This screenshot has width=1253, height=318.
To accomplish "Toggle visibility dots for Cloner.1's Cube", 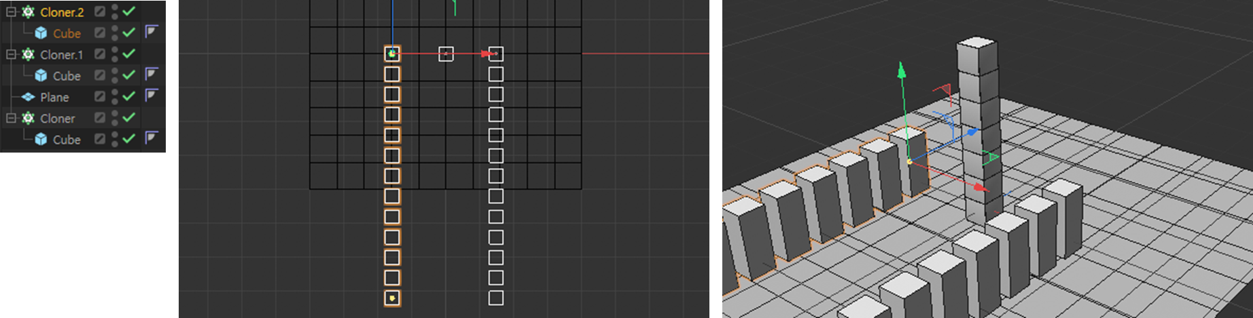I will (115, 75).
